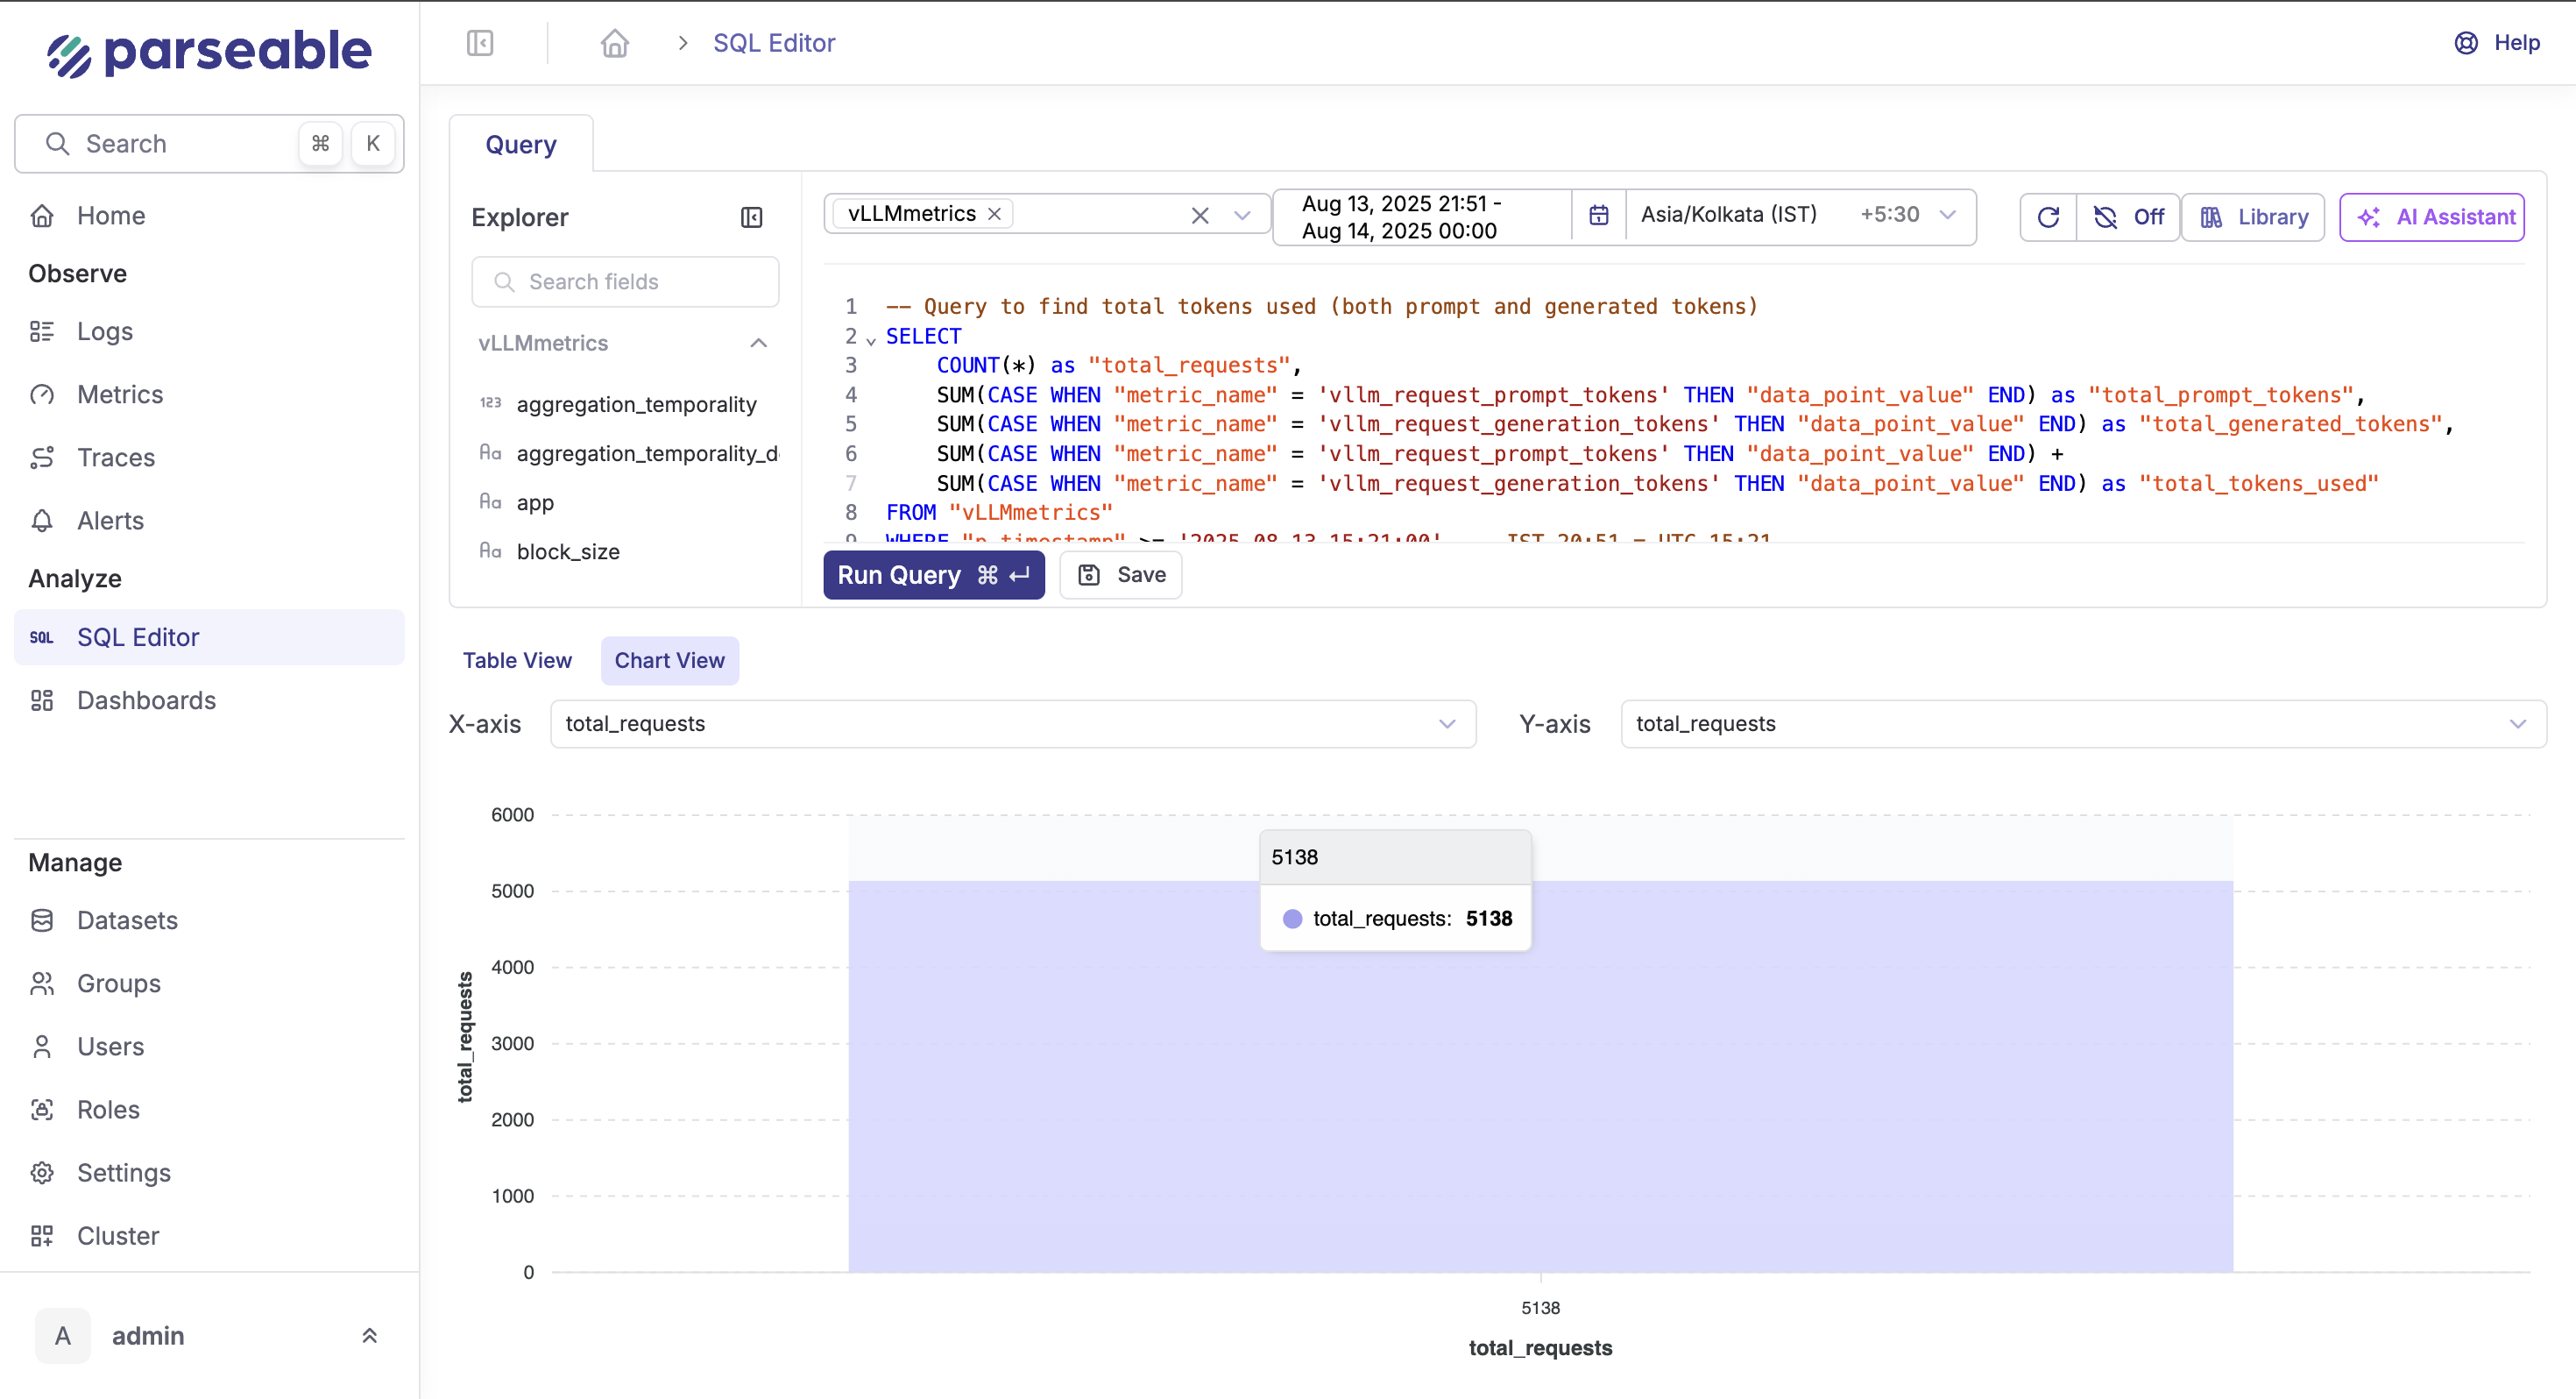Click the sidebar search magnifier icon
Viewport: 2576px width, 1399px height.
[58, 144]
